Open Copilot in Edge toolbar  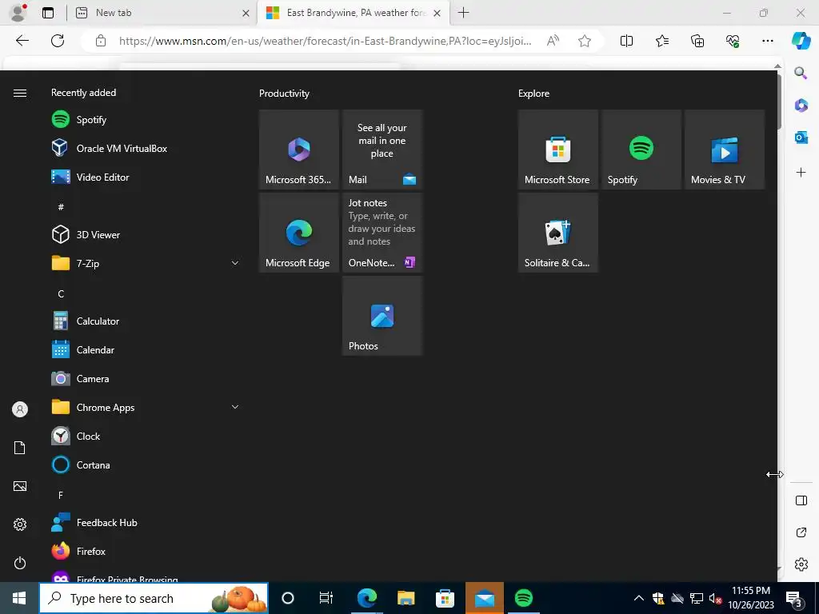coord(801,41)
